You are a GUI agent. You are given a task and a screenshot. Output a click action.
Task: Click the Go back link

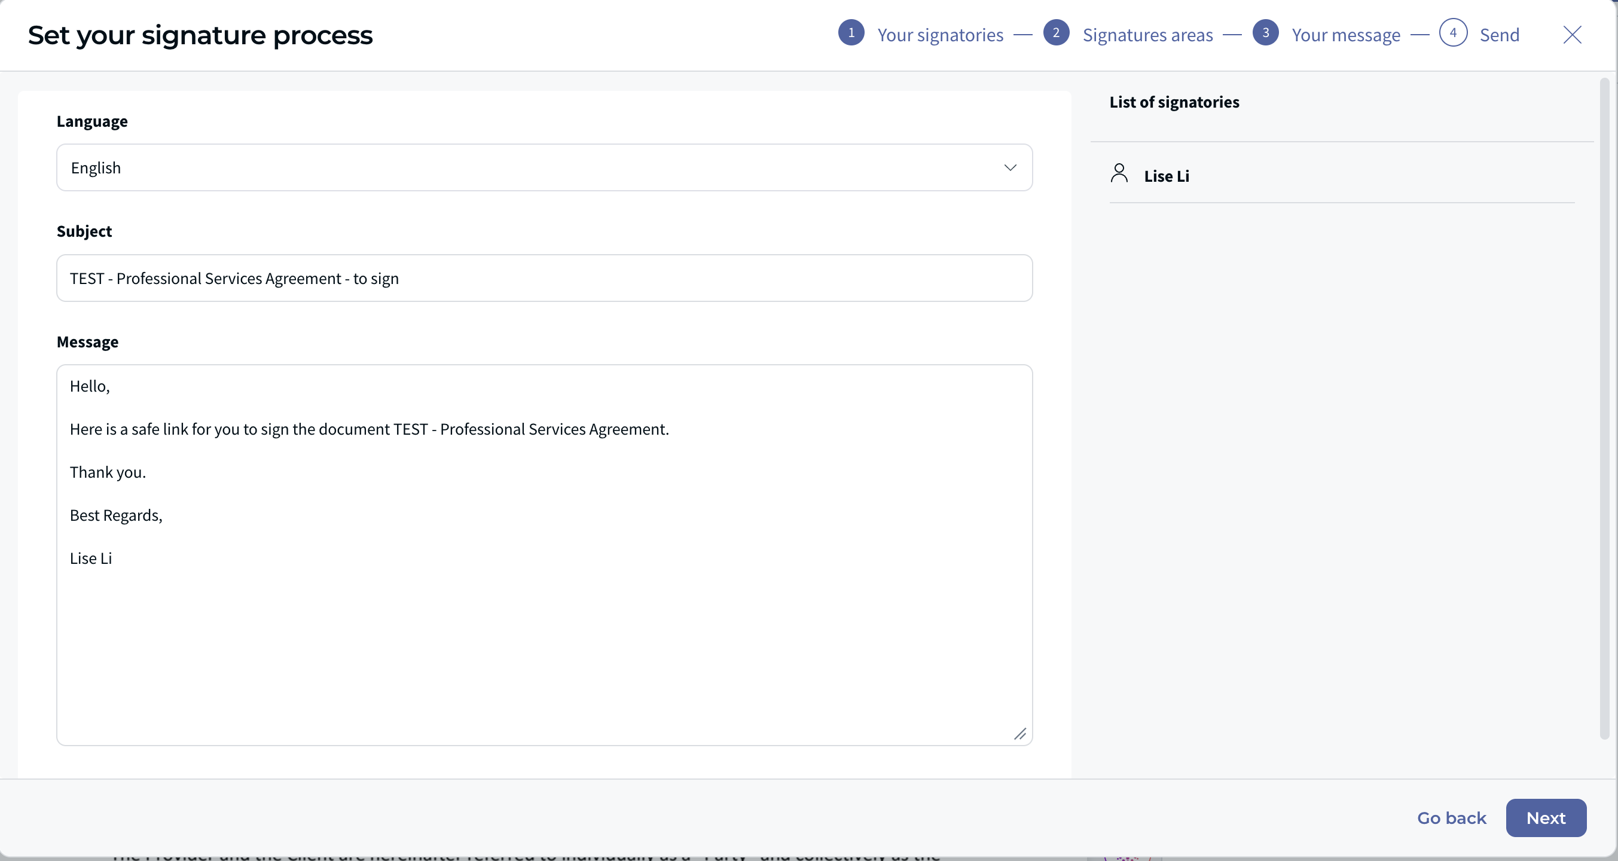[1451, 818]
